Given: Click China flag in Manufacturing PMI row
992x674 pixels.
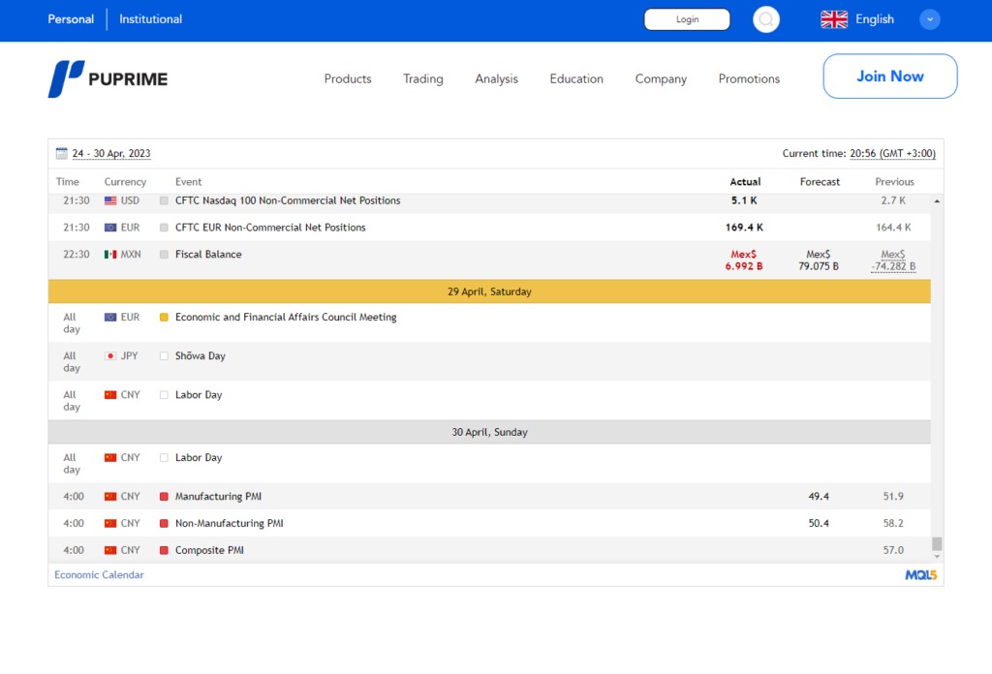Looking at the screenshot, I should (110, 497).
